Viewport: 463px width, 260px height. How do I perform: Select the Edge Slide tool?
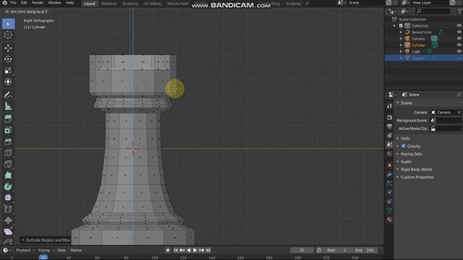[8, 209]
